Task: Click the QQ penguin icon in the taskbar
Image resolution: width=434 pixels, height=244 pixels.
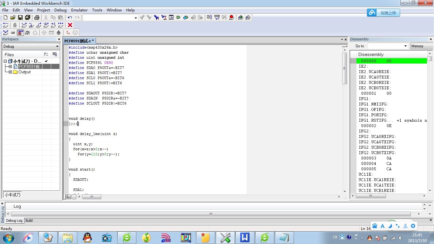Action: 87,237
